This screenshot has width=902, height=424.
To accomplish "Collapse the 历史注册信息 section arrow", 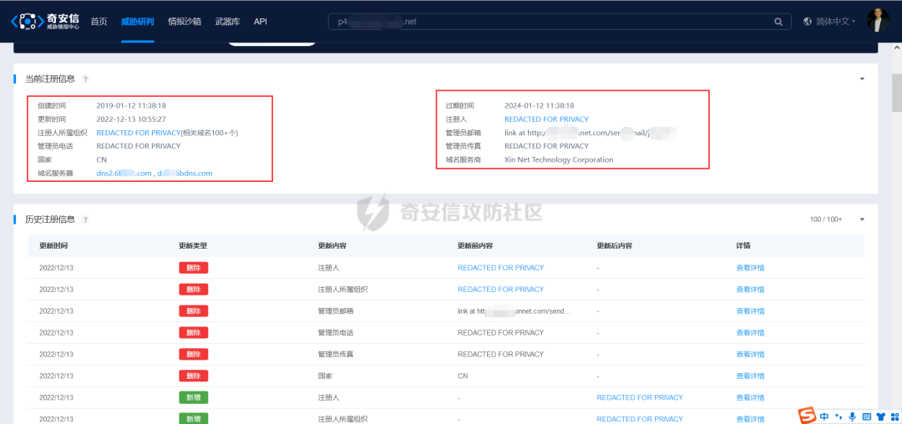I will click(862, 220).
